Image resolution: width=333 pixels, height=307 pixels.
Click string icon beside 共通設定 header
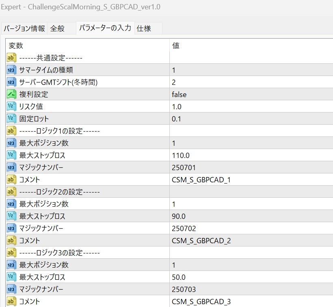pos(11,58)
